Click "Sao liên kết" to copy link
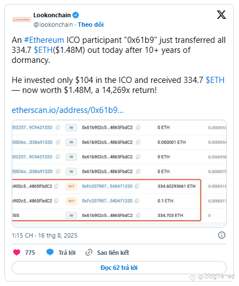The height and width of the screenshot is (286, 239). [x=113, y=253]
